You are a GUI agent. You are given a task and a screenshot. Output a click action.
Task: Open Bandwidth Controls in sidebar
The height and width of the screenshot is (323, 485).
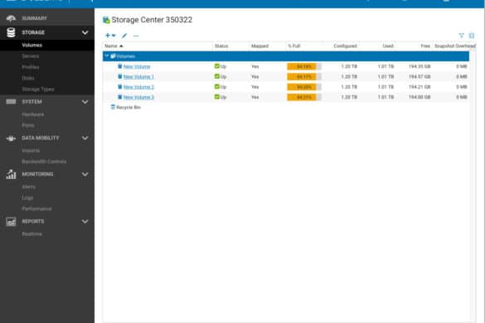pos(44,161)
